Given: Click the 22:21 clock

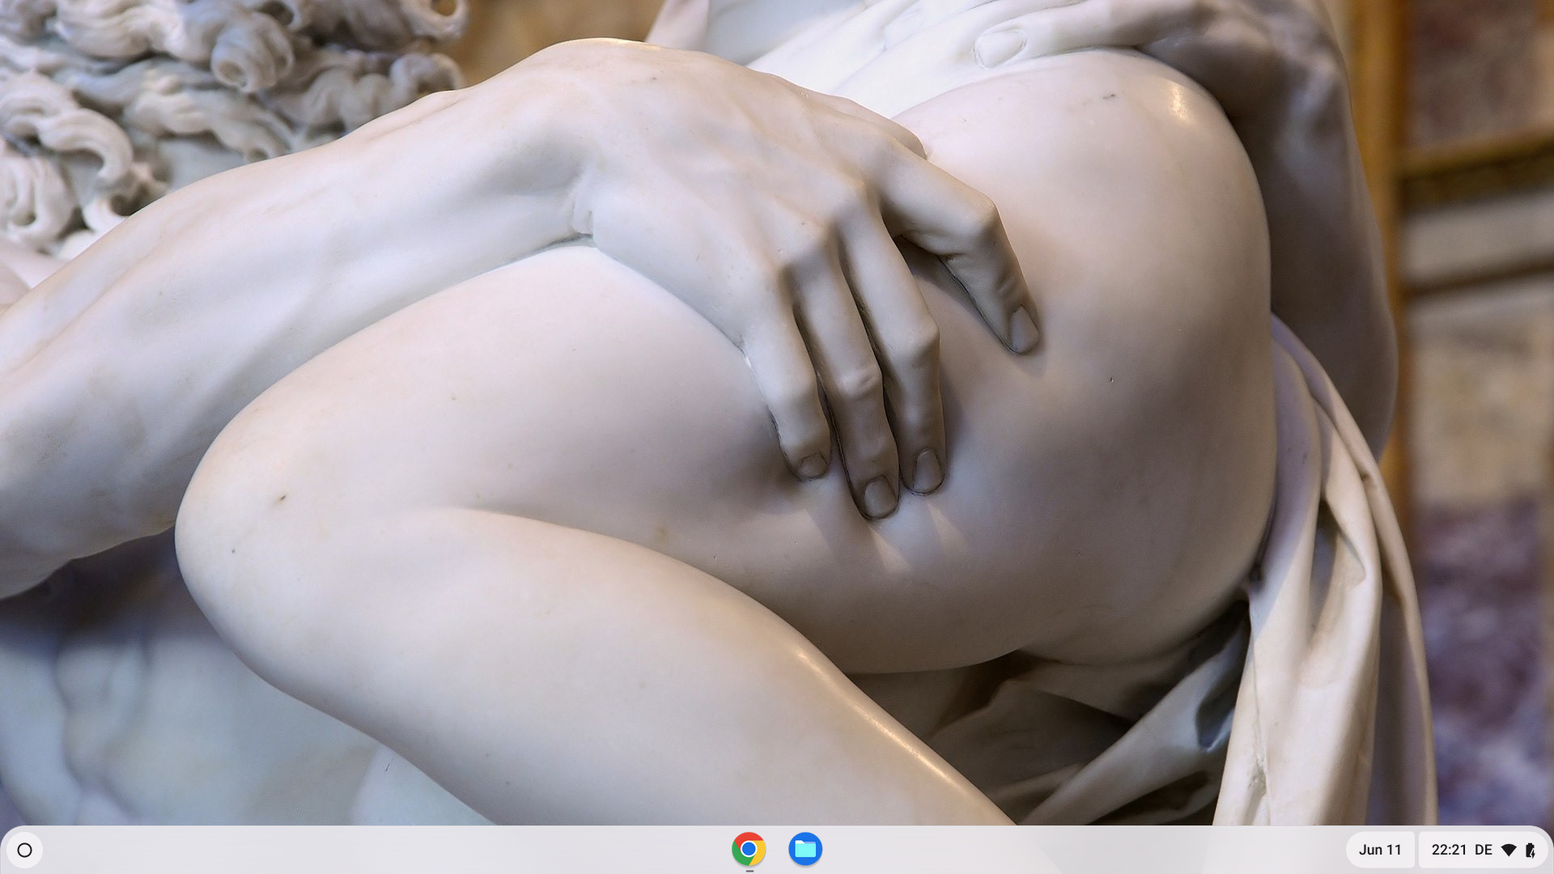Looking at the screenshot, I should coord(1449,850).
